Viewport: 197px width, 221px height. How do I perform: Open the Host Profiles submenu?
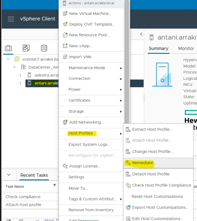click(91, 133)
